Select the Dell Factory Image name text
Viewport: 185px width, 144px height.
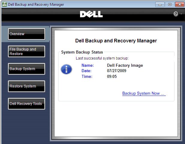[125, 65]
